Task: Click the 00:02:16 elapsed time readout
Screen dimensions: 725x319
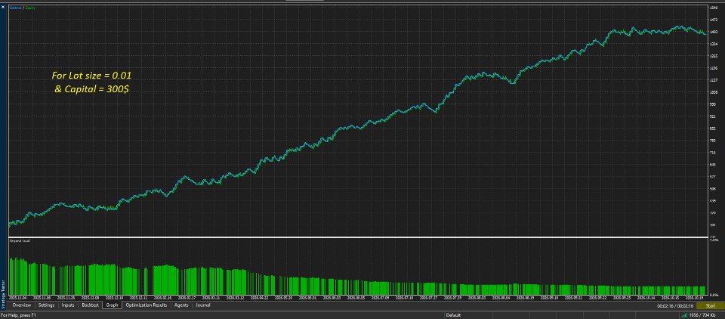Action: [675, 306]
